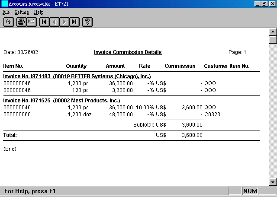The width and height of the screenshot is (277, 197).
Task: Click the 'Subtotal:' label
Action: point(144,125)
